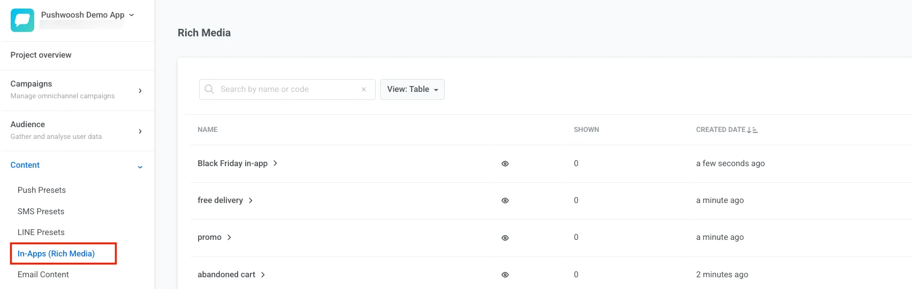Preview Black Friday in-app via eye icon
Viewport: 912px width, 289px height.
pyautogui.click(x=505, y=164)
